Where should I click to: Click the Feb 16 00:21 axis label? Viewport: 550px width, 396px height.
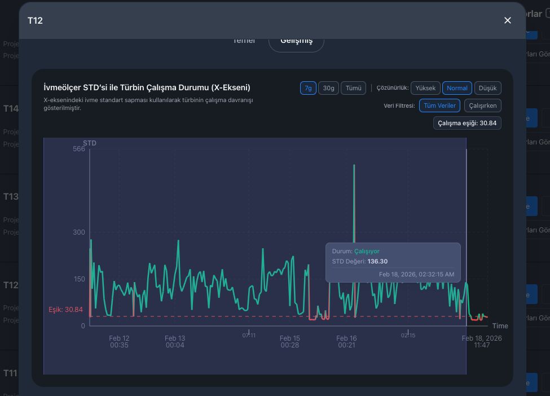tap(346, 342)
